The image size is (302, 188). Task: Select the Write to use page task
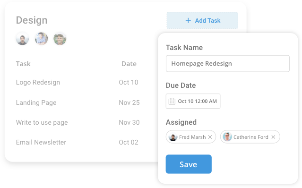click(x=42, y=122)
